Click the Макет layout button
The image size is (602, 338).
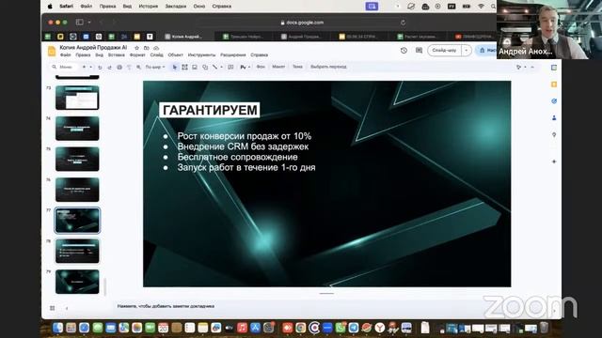(x=278, y=67)
